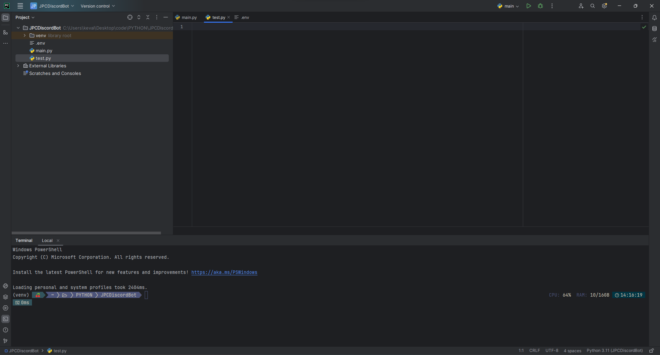Viewport: 660px width, 355px height.
Task: Open Python Packages tool window
Action: click(x=5, y=297)
